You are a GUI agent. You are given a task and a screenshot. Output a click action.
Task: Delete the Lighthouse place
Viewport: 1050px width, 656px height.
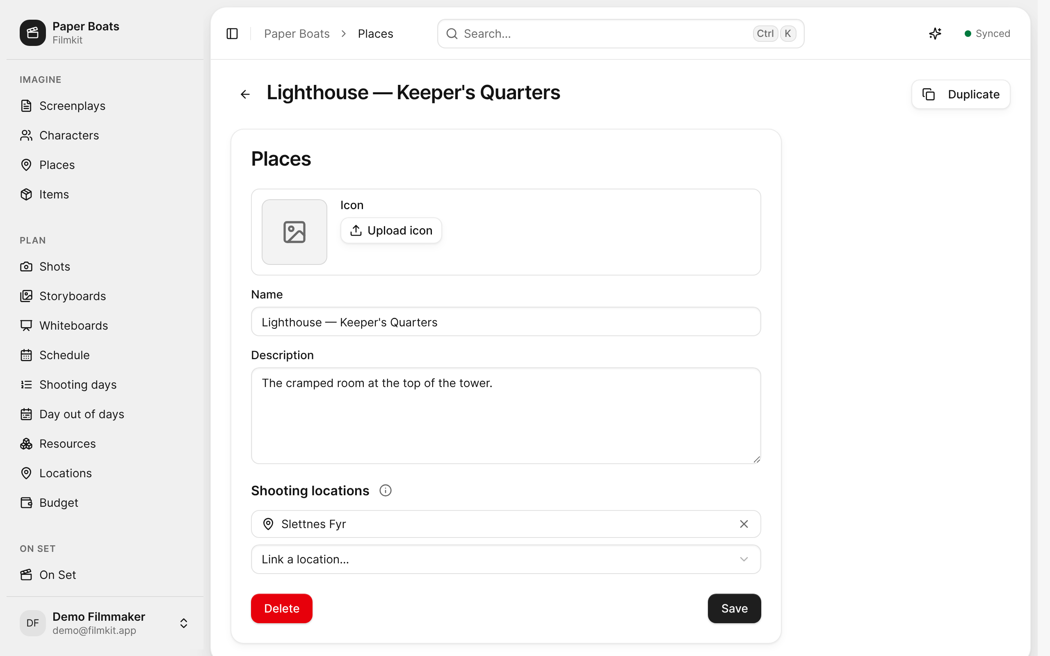tap(282, 608)
